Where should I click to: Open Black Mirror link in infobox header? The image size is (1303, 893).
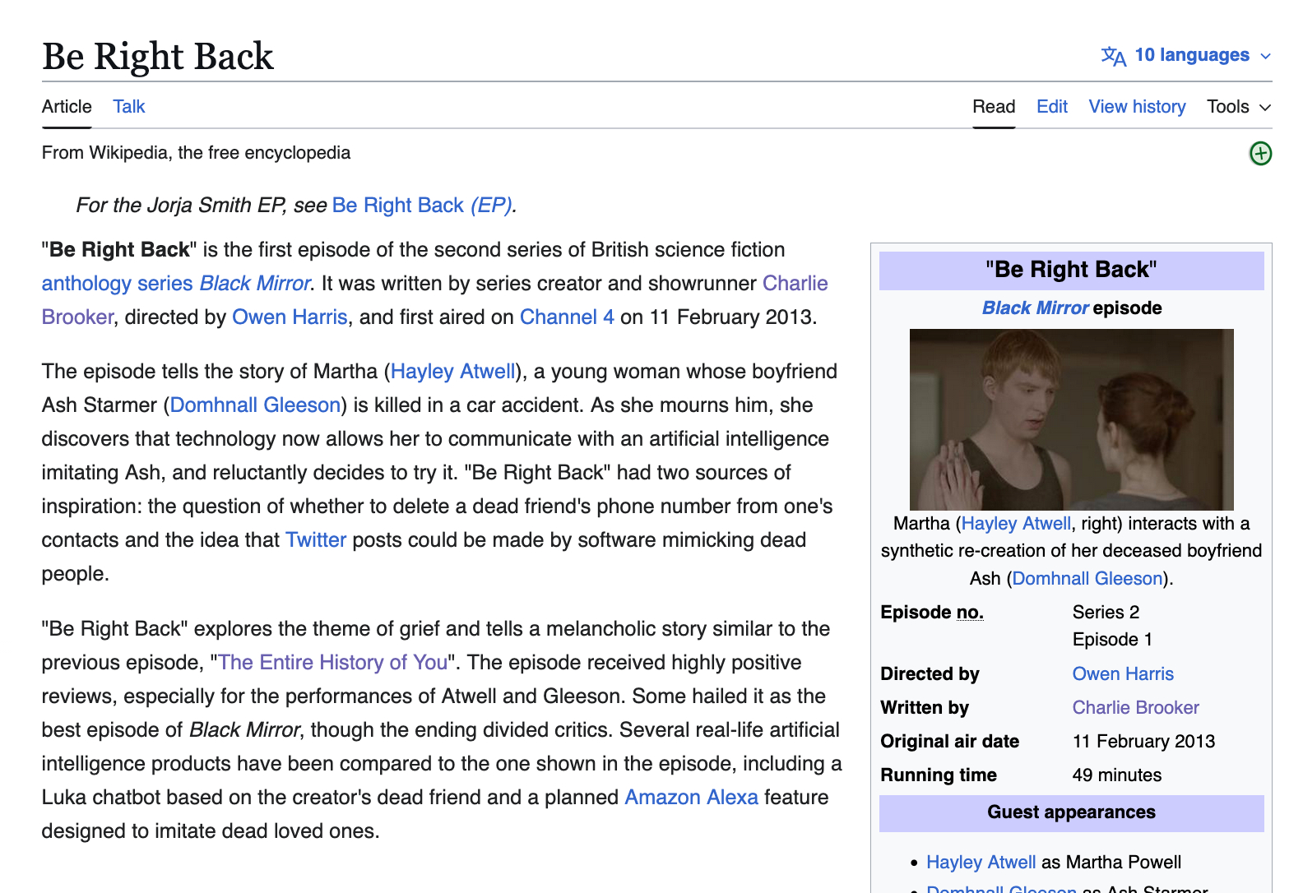click(x=1035, y=308)
